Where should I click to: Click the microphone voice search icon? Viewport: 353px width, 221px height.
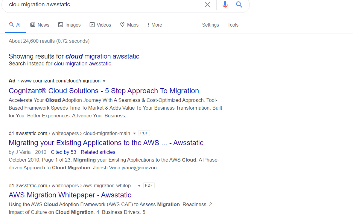point(225,5)
